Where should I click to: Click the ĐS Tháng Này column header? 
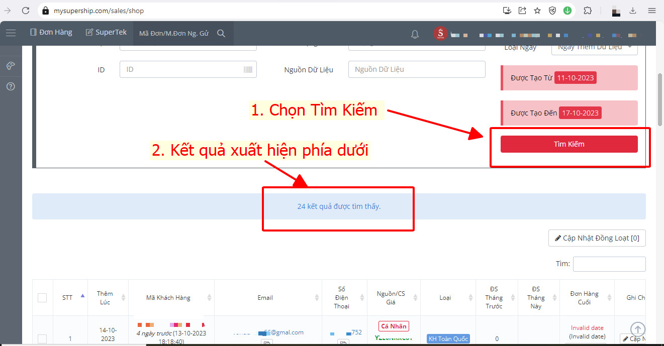pyautogui.click(x=539, y=298)
